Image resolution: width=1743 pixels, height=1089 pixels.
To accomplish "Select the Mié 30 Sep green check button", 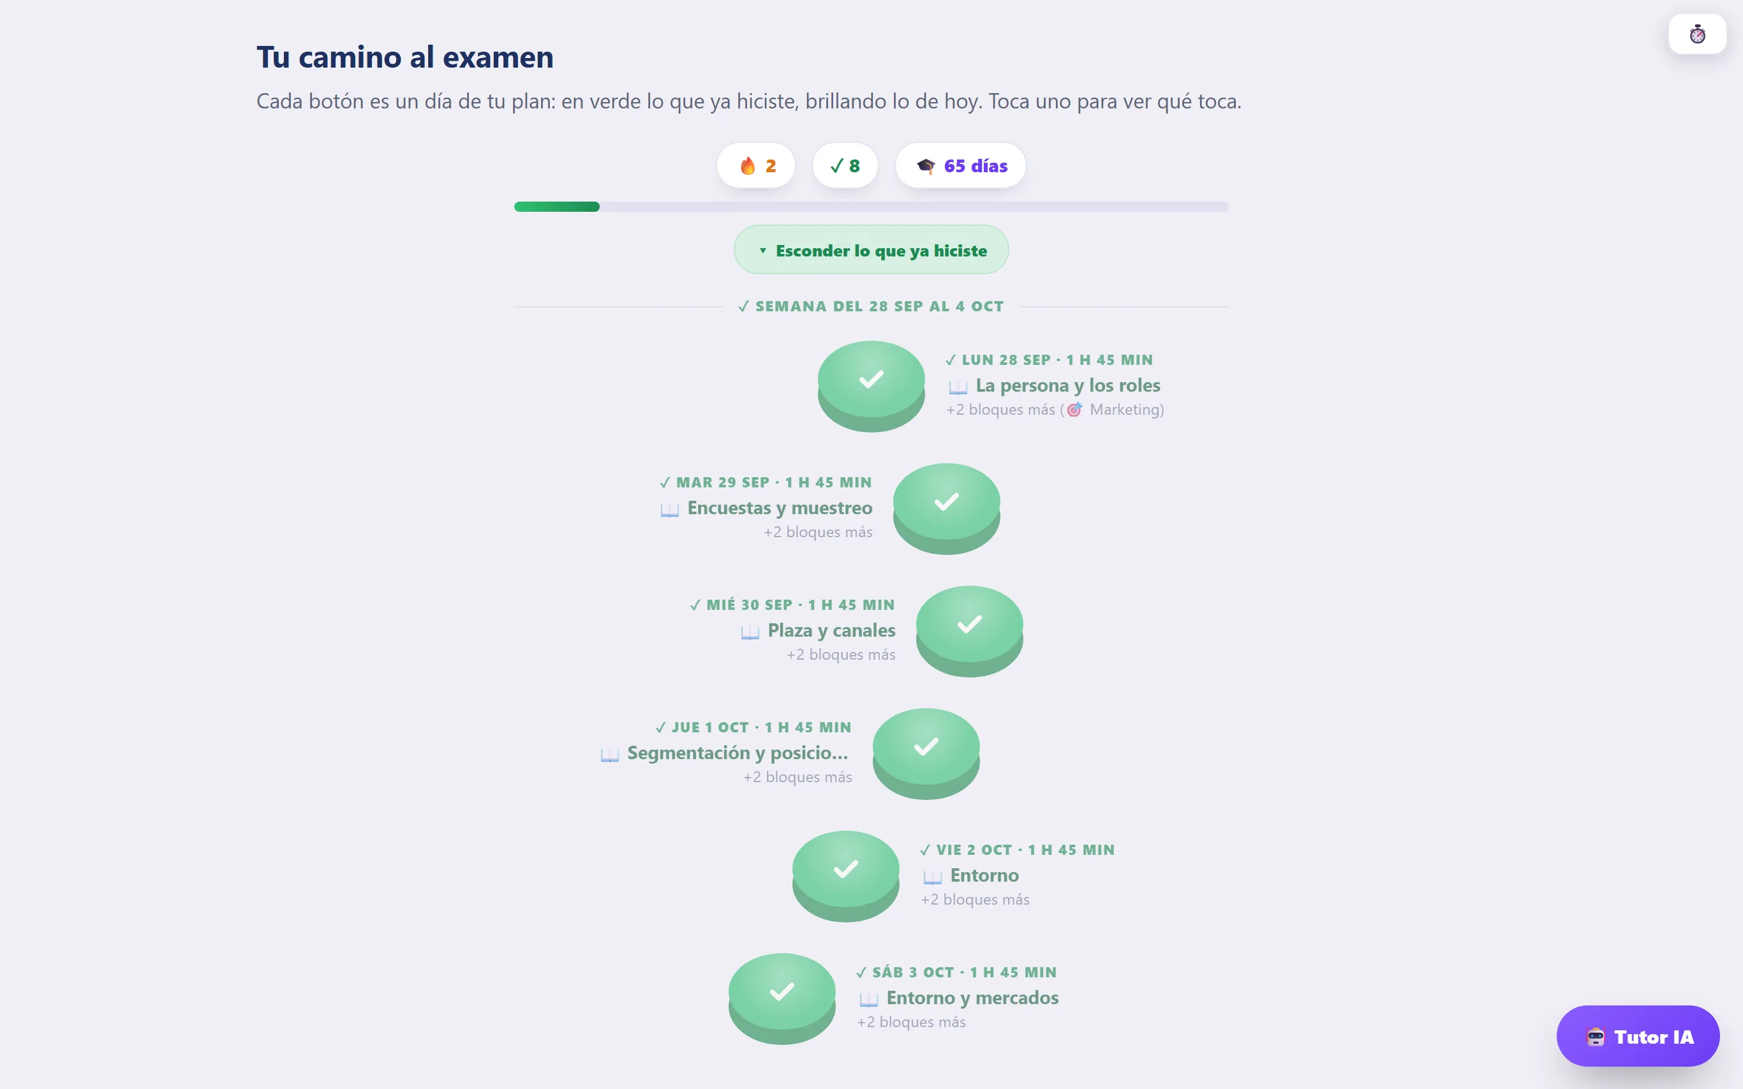I will tap(970, 631).
